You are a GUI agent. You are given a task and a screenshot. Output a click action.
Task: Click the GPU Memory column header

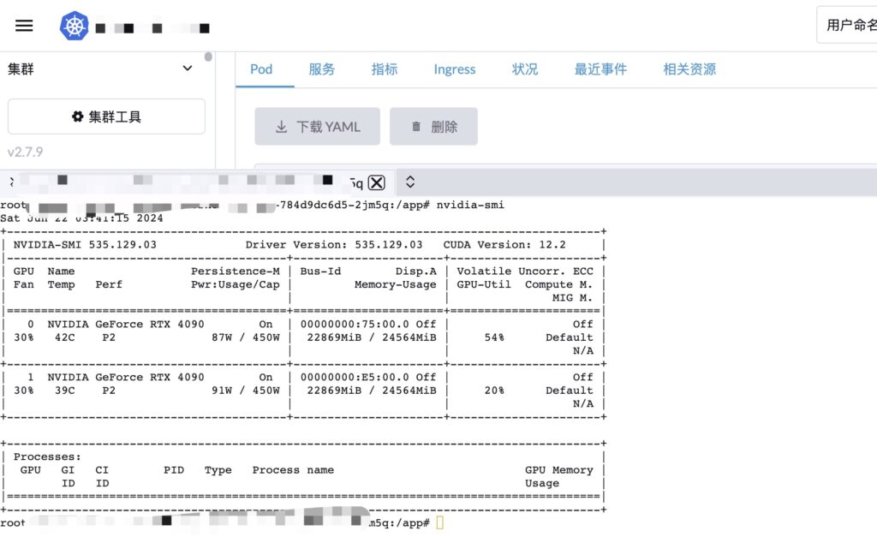click(558, 470)
